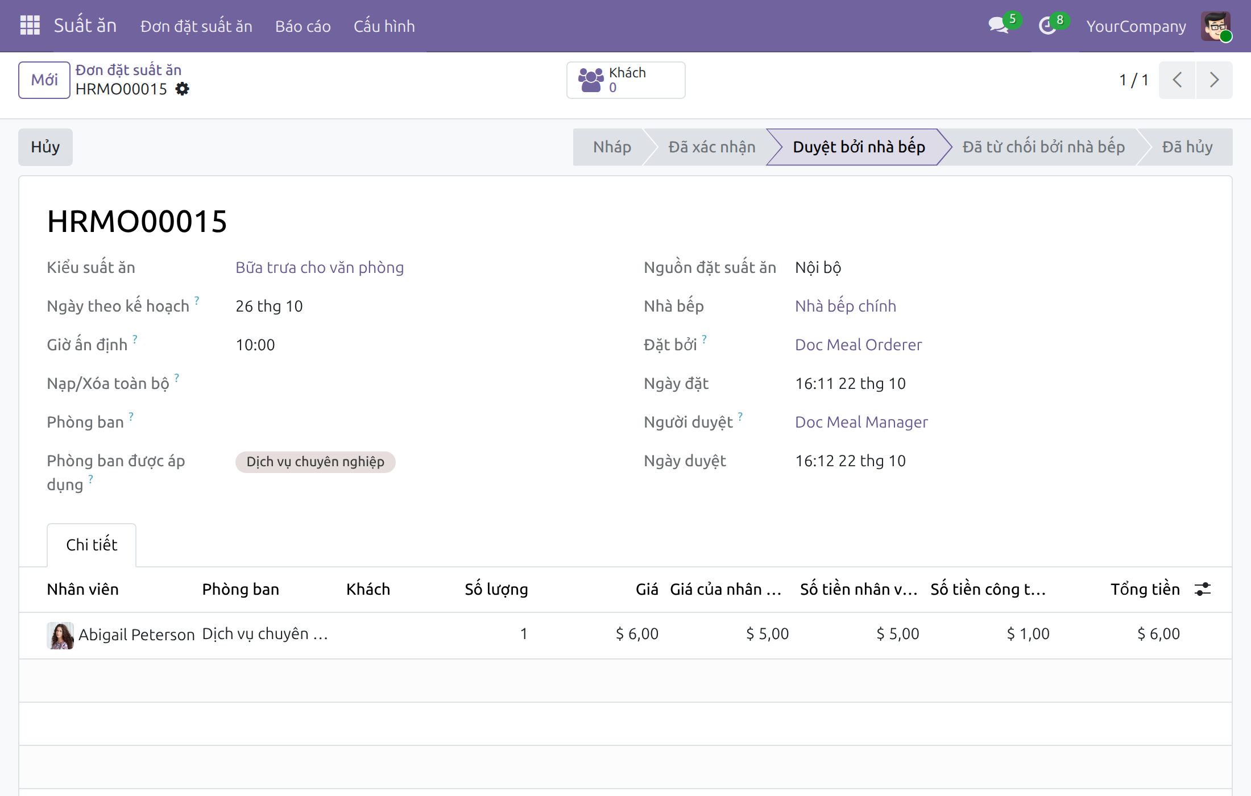Click the gear actions icon beside HRMO00015

pos(182,89)
